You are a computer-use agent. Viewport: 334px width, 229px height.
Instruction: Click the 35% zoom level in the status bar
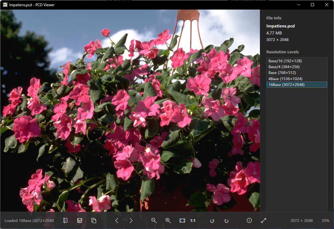(x=325, y=220)
